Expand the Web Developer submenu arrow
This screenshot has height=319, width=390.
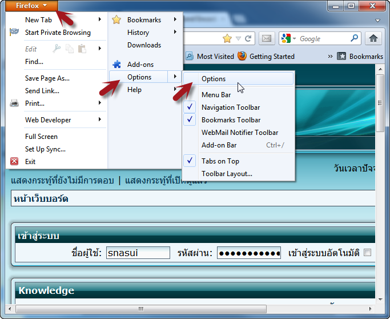coord(100,119)
